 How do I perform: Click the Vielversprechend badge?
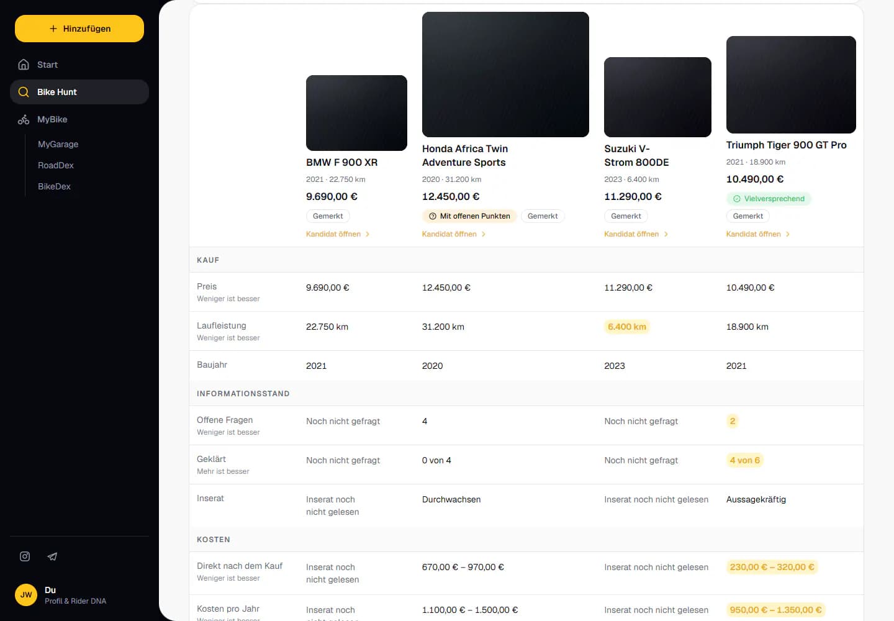click(769, 199)
